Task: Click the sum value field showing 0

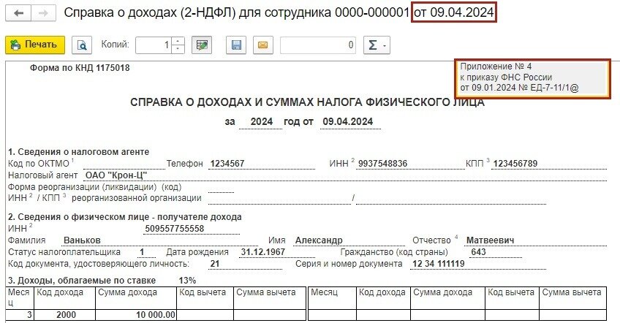Action: [x=318, y=45]
